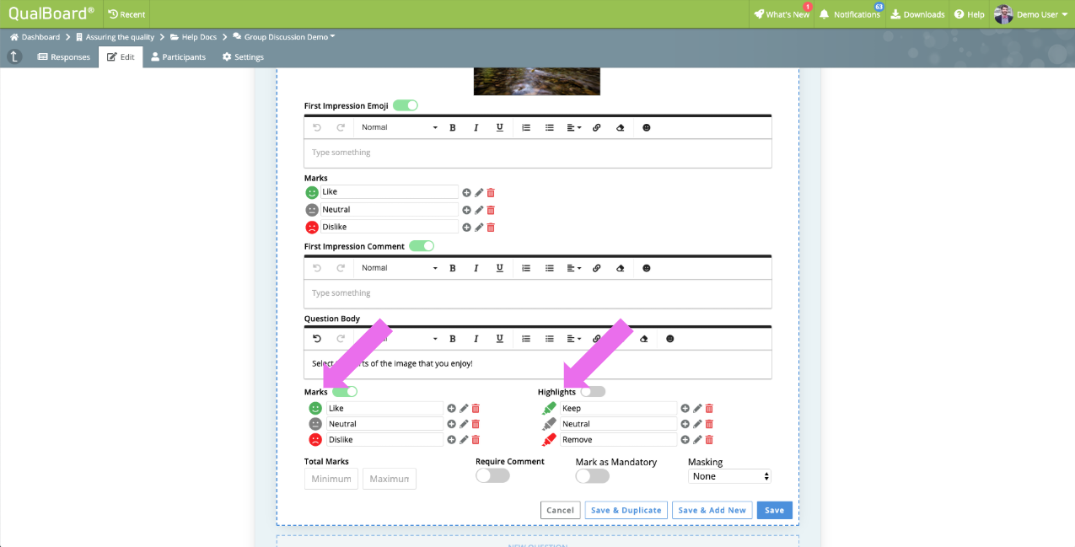Switch to Responses tab
This screenshot has width=1075, height=547.
tap(64, 57)
